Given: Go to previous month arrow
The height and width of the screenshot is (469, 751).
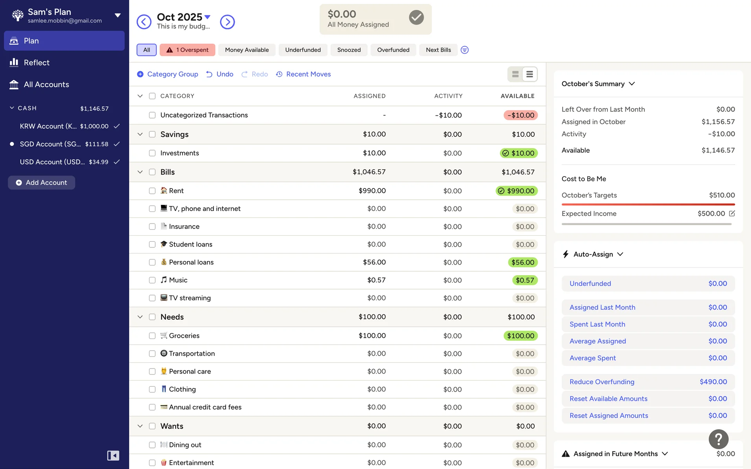Looking at the screenshot, I should 144,22.
